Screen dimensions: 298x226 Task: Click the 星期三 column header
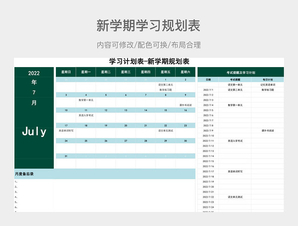pos(126,72)
